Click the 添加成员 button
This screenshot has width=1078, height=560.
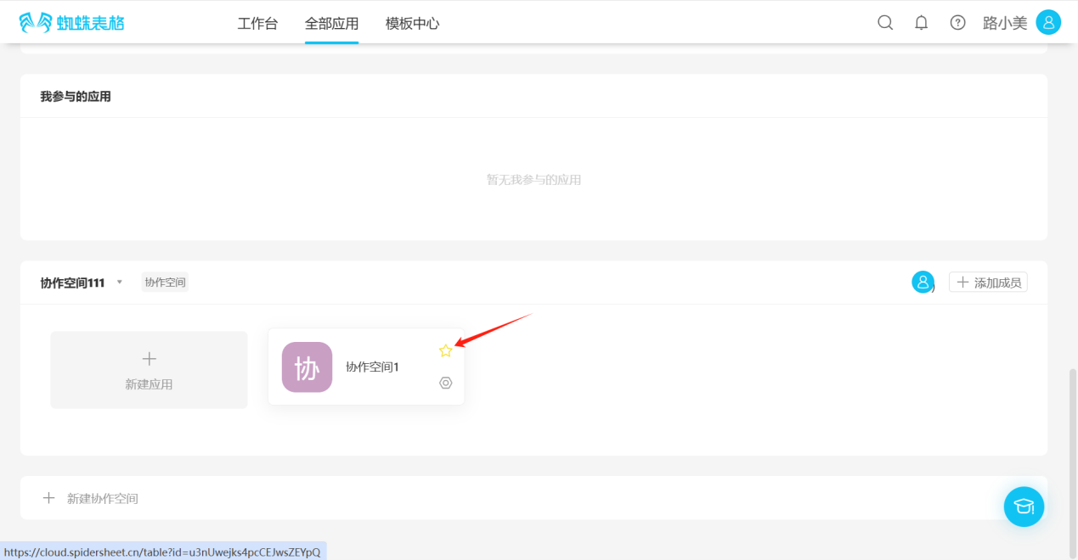(988, 283)
